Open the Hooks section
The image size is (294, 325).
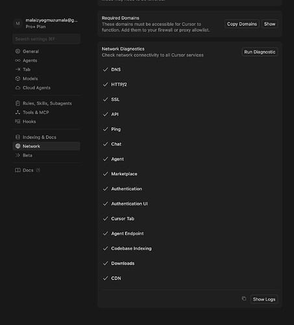coord(46,122)
